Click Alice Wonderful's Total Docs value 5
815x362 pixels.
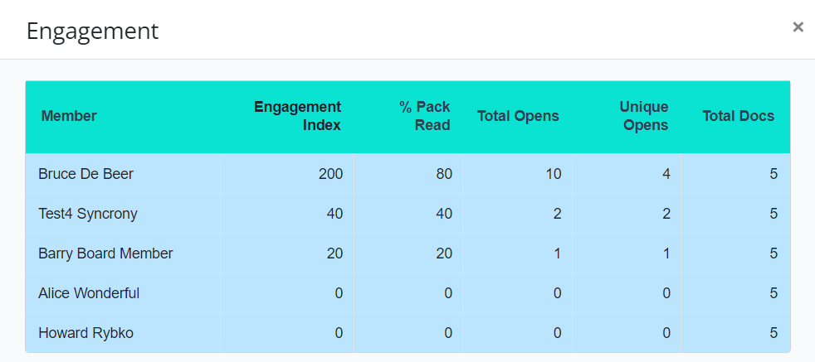[774, 293]
